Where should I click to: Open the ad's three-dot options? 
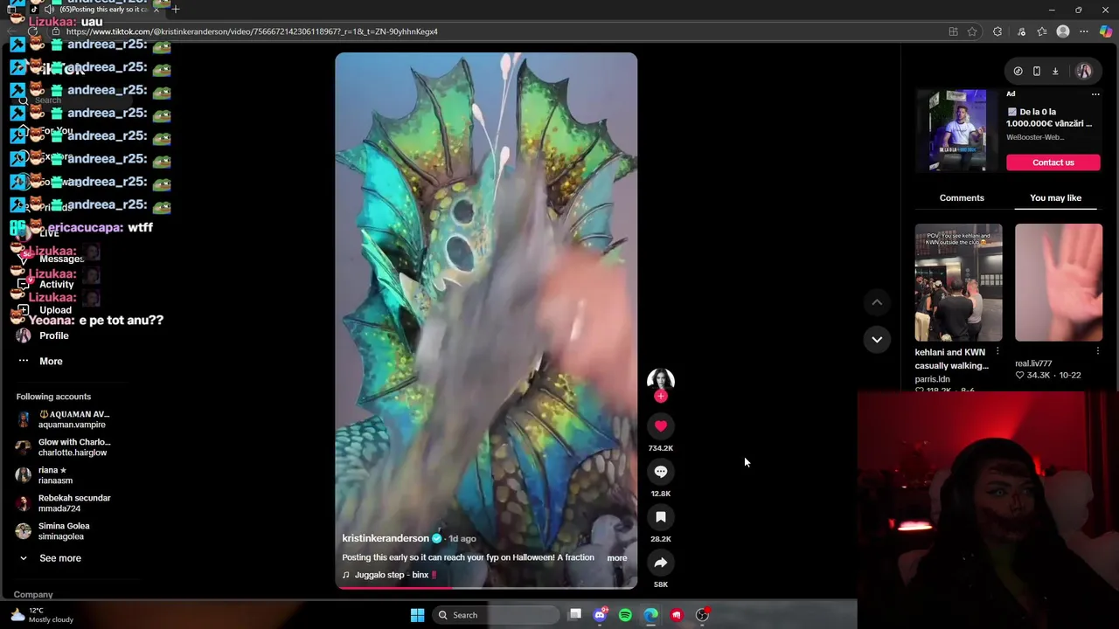(x=1095, y=94)
